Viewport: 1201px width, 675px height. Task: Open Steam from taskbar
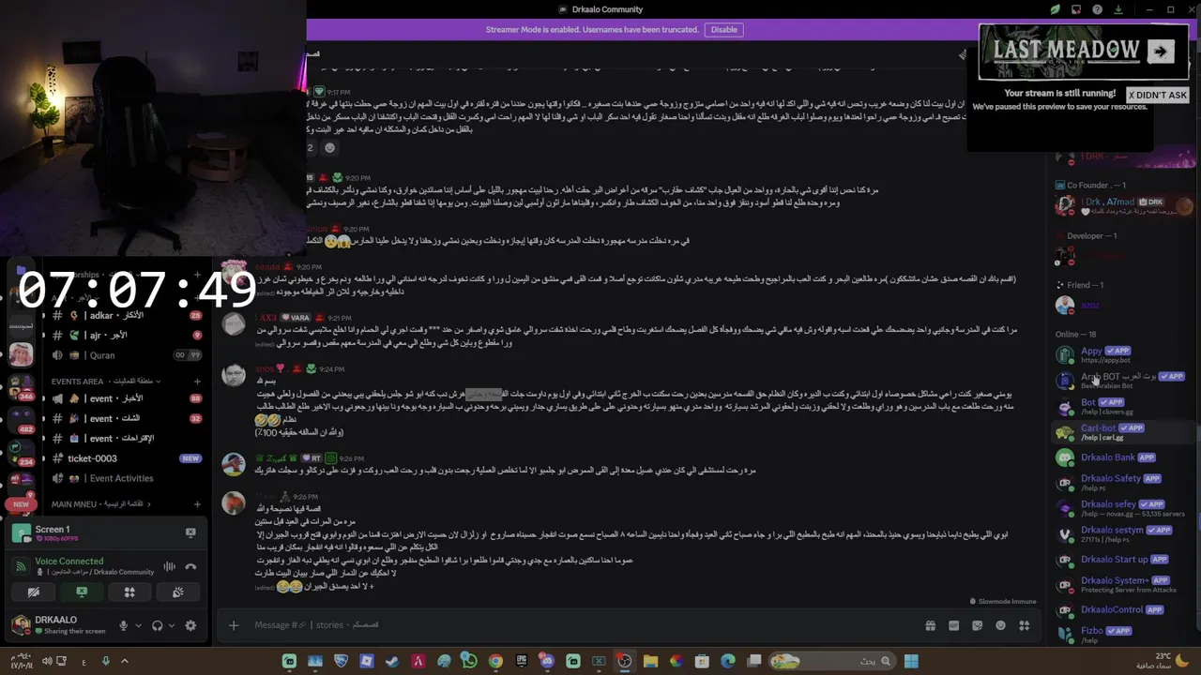coord(392,661)
